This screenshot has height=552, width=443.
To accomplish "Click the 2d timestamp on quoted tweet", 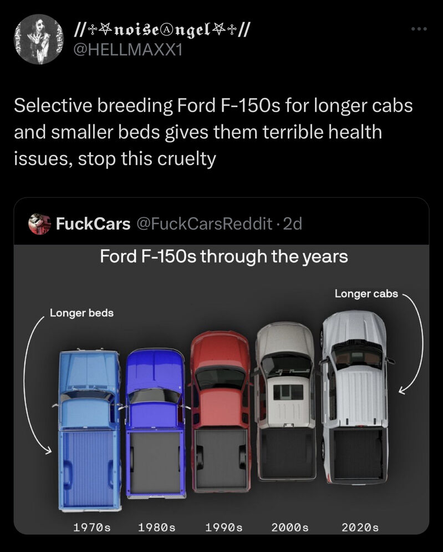I will tap(293, 224).
